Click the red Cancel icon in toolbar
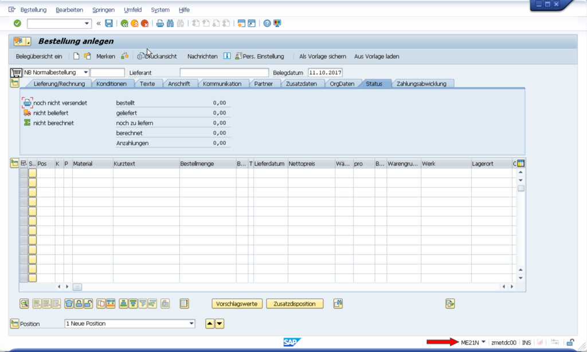The height and width of the screenshot is (352, 587). coord(144,23)
